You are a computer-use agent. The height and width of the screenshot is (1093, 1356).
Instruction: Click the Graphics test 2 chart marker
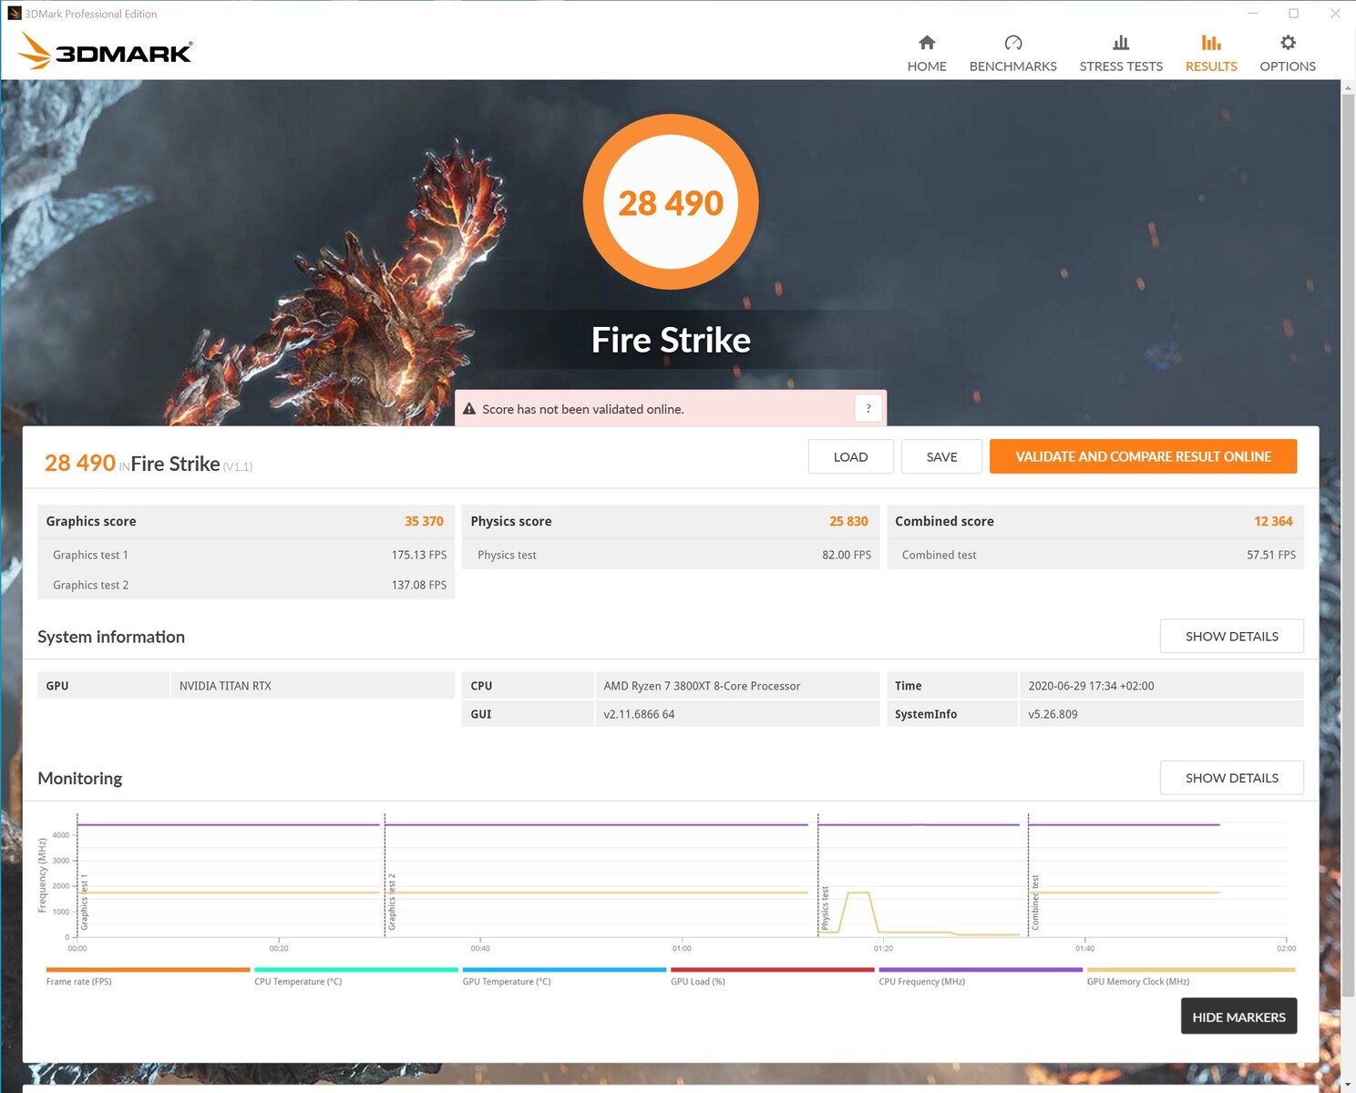pos(392,902)
